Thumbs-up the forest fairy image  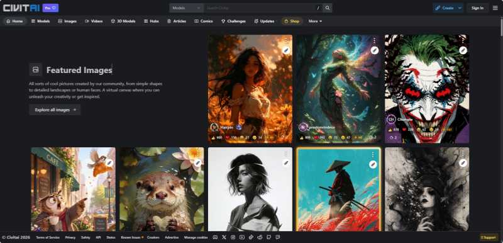(x=305, y=138)
